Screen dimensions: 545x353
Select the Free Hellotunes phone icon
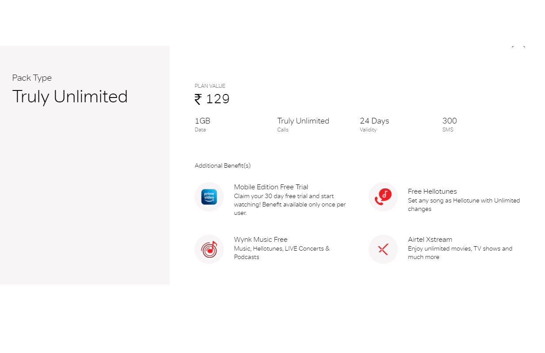tap(383, 197)
